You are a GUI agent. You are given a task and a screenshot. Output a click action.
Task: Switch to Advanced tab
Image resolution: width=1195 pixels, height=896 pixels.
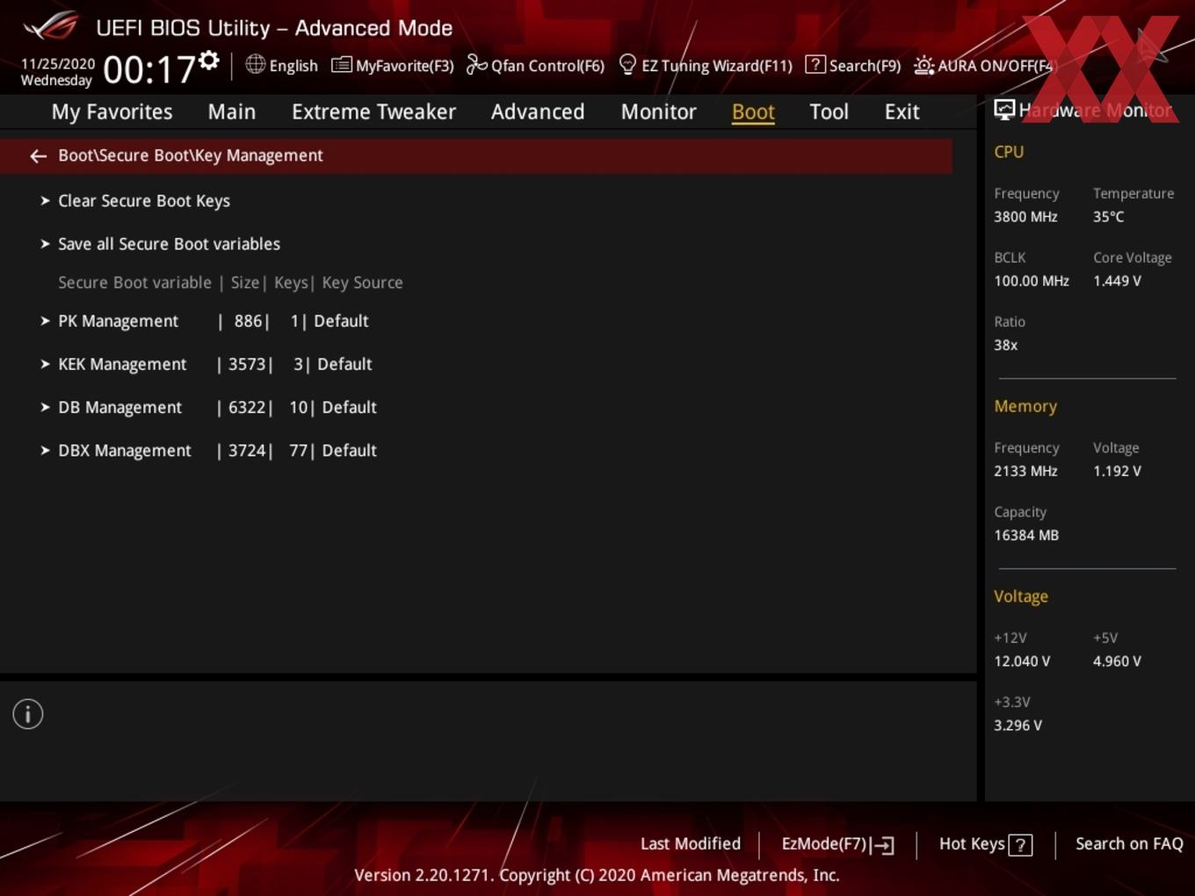[x=538, y=112]
